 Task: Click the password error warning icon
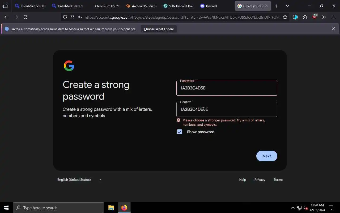point(178,120)
